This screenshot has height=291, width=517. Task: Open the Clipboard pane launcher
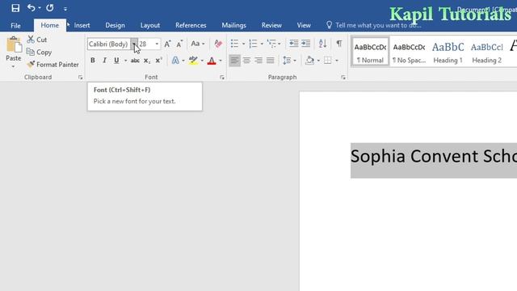coord(81,78)
